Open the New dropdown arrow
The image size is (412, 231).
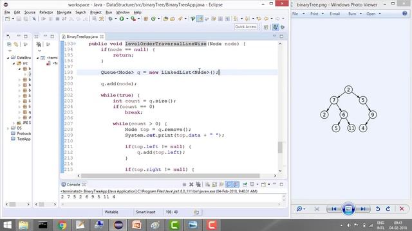[13, 19]
